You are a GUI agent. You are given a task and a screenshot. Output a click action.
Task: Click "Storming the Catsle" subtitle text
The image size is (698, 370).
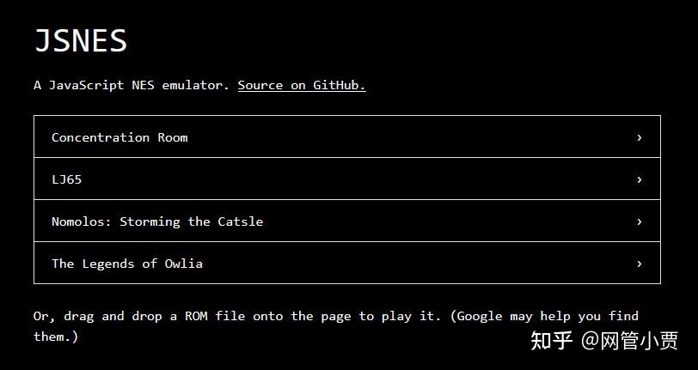(x=191, y=221)
